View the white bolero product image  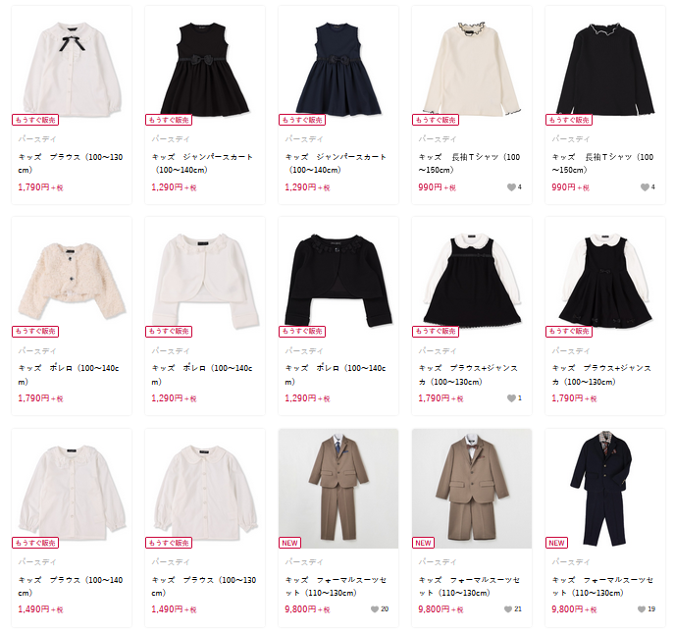click(x=205, y=278)
